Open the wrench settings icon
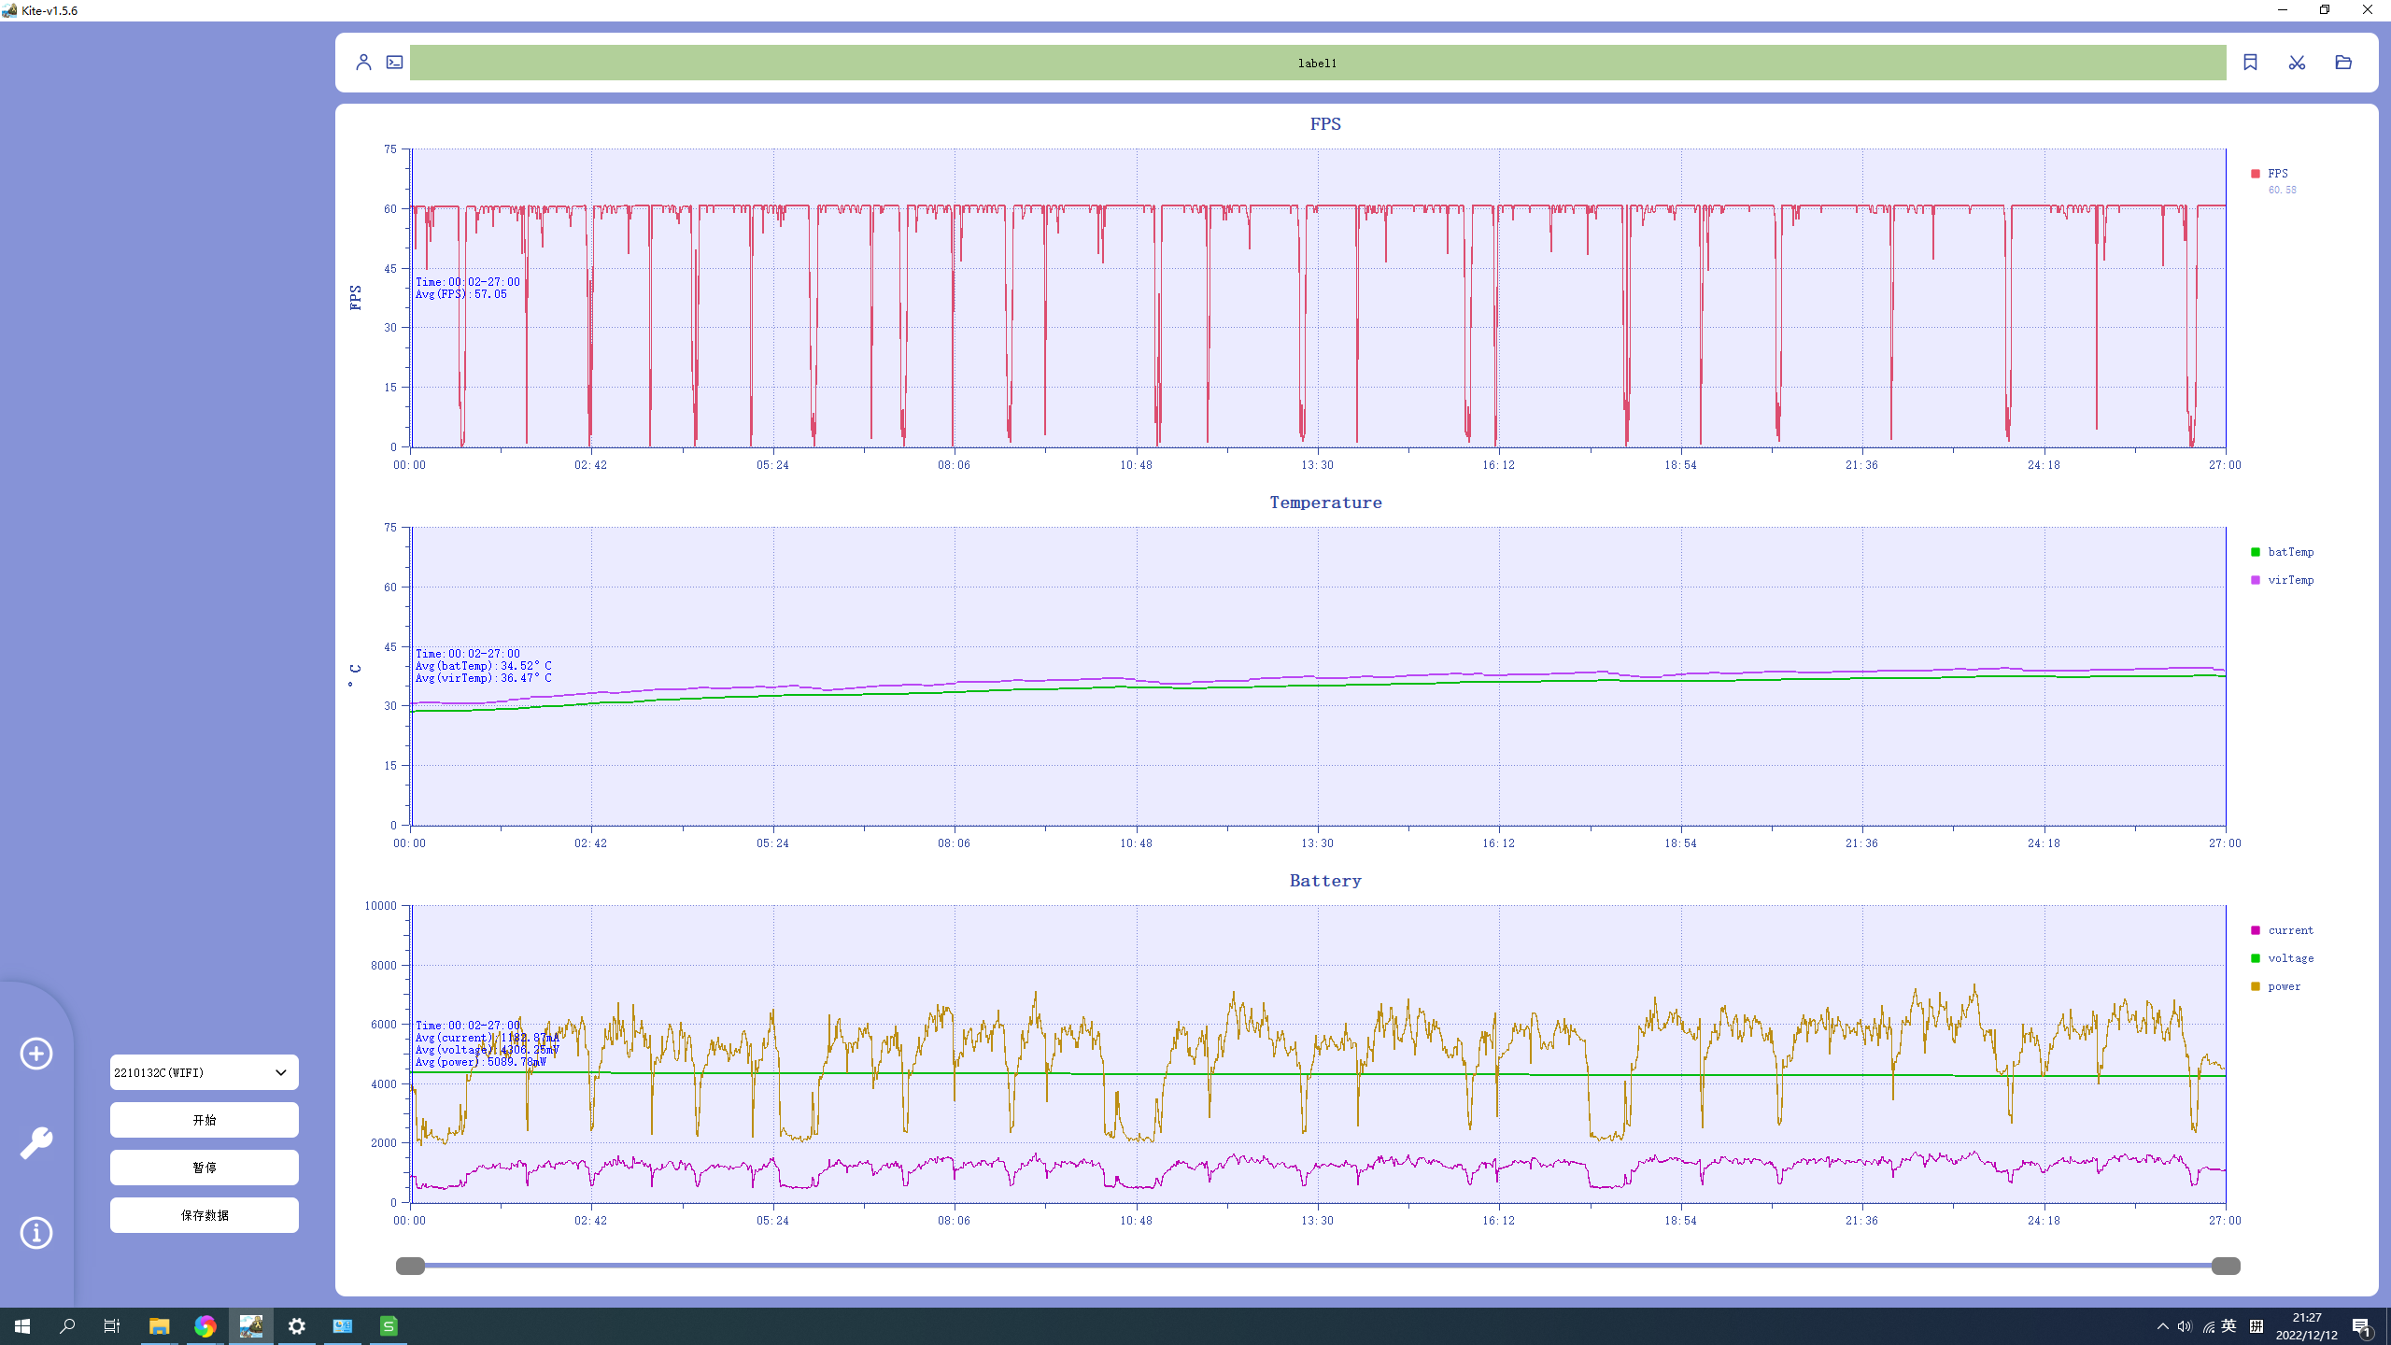The image size is (2391, 1345). 36,1143
